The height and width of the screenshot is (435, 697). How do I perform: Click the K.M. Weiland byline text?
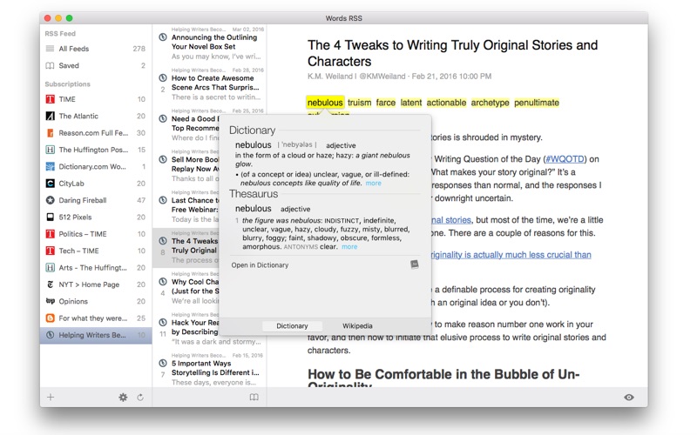click(x=399, y=77)
